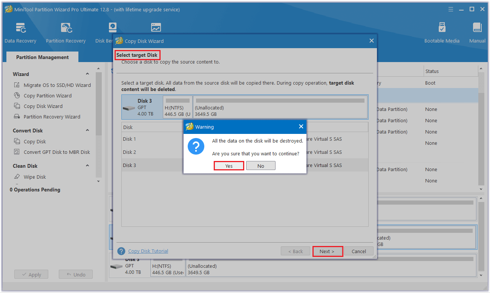Image resolution: width=490 pixels, height=293 pixels.
Task: Collapse the Clean Disk section
Action: pos(87,166)
